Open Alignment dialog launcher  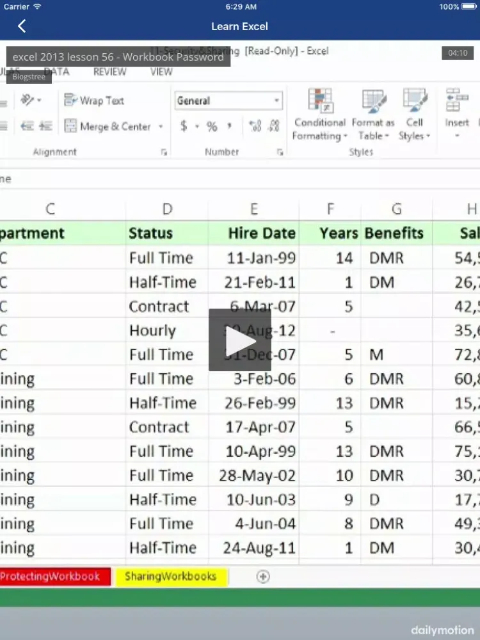pos(164,152)
